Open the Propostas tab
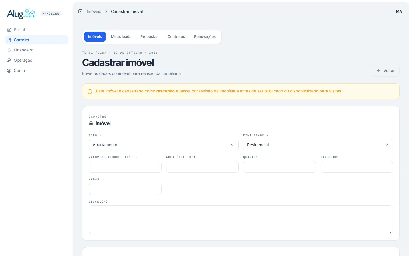Screen dimensions: 411x256 click(x=149, y=37)
